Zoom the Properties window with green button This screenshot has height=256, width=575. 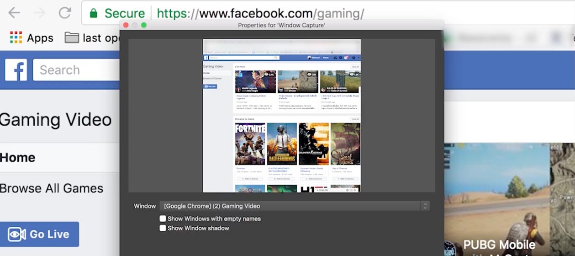(x=144, y=25)
